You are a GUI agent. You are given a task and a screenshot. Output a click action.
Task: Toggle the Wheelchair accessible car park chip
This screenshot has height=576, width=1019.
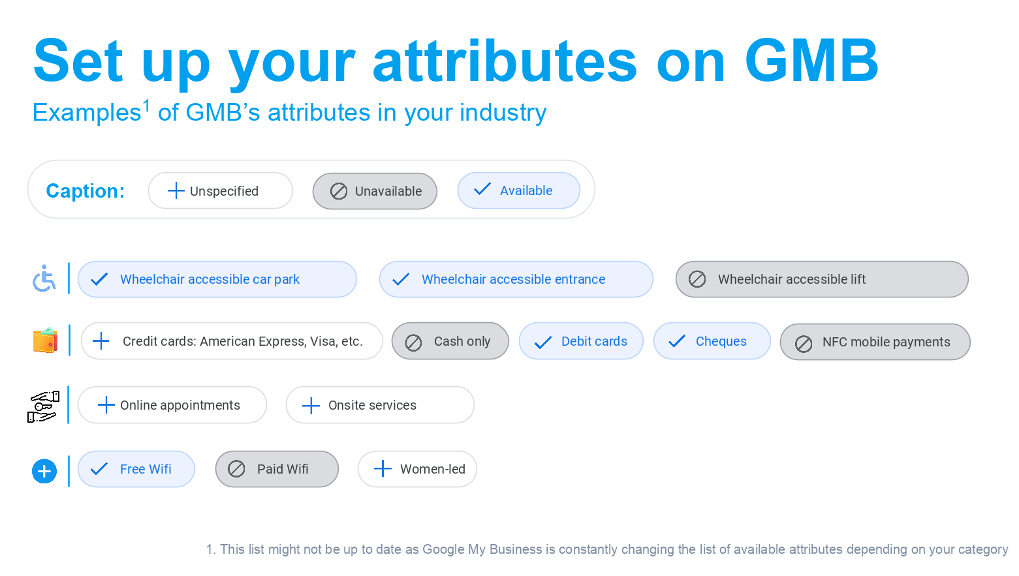pos(217,279)
